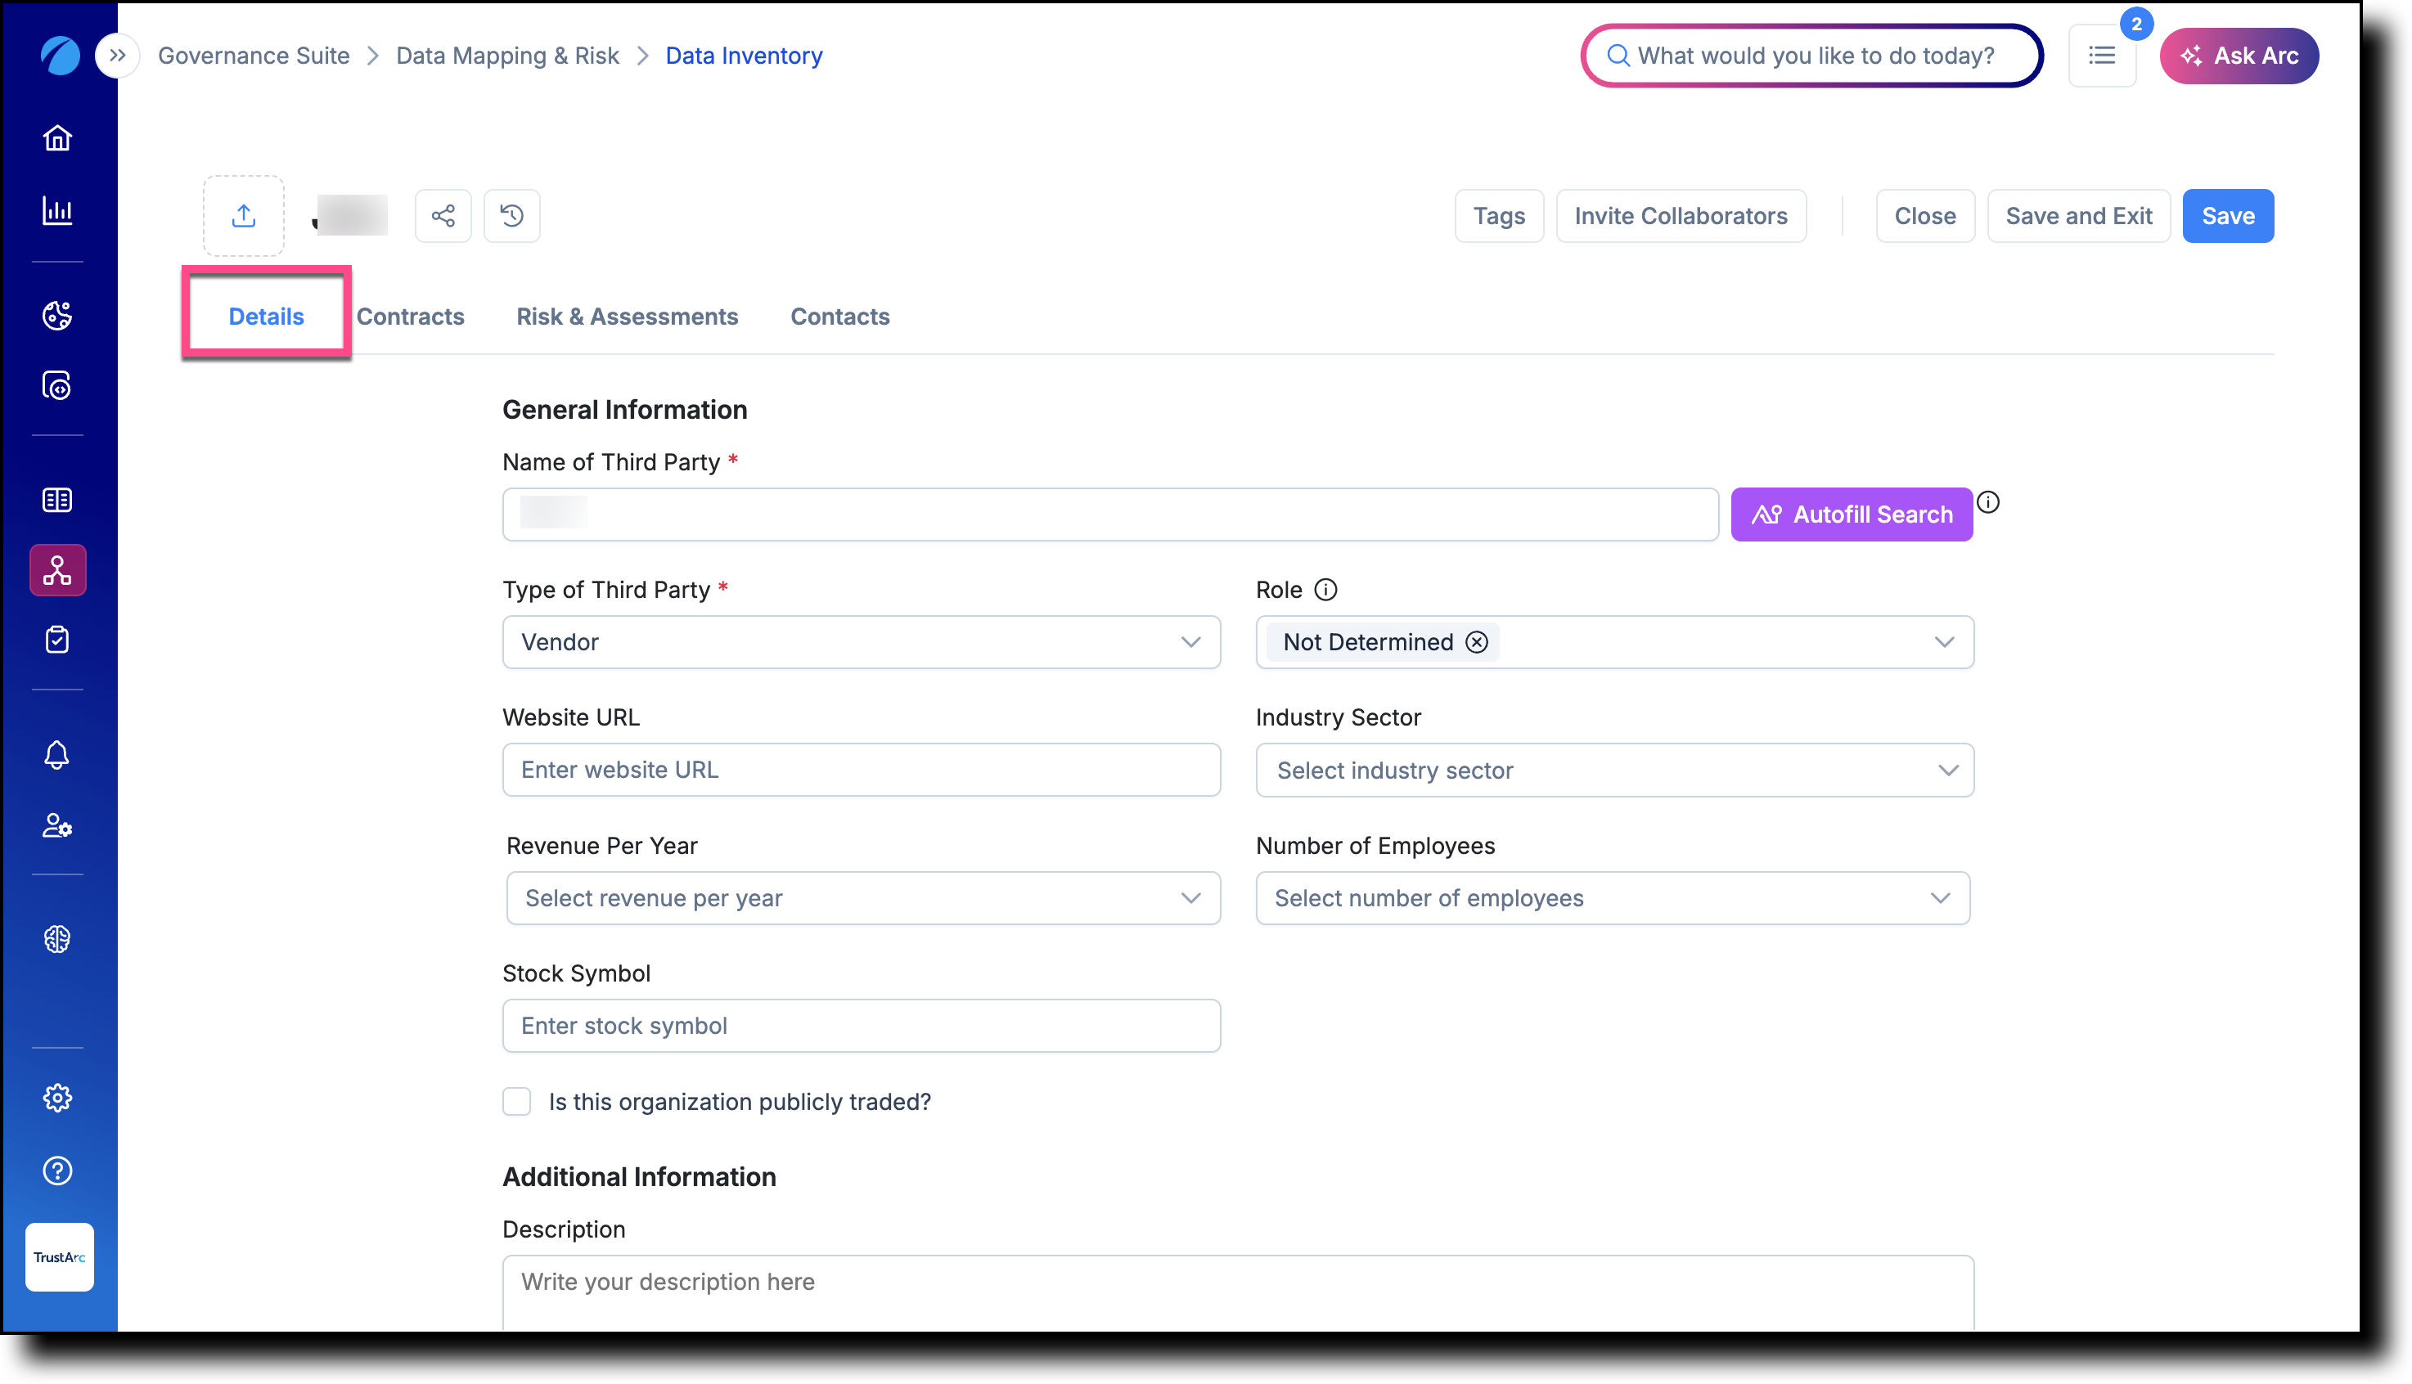Switch to the Contacts tab
The height and width of the screenshot is (1384, 2412).
coord(840,317)
